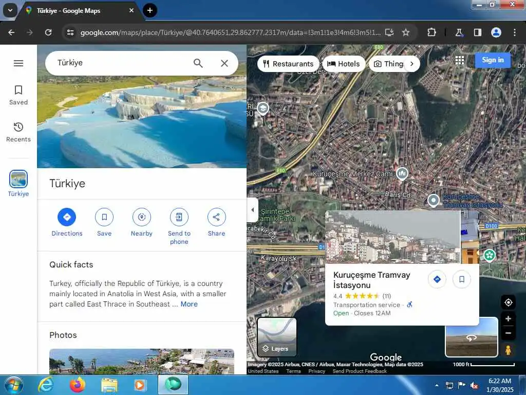Image resolution: width=526 pixels, height=395 pixels.
Task: Click Kuruçeşme Merkez Cami mosque marker
Action: click(402, 174)
